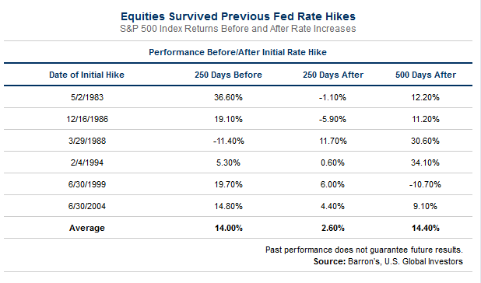Click the chart title about Fed Rate Hikes
481x283 pixels.
[x=238, y=16]
